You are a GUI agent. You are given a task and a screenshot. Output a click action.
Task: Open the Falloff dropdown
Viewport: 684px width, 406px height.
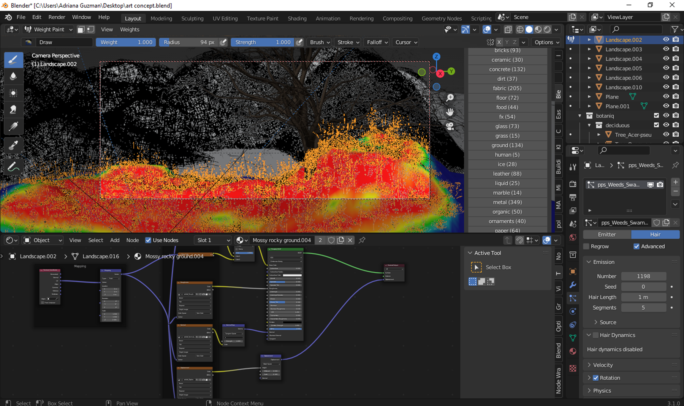[x=377, y=42]
